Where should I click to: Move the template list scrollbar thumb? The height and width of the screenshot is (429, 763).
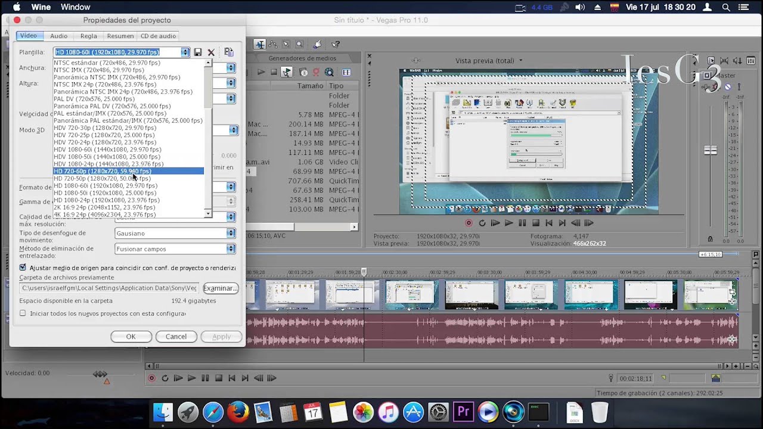click(x=208, y=86)
